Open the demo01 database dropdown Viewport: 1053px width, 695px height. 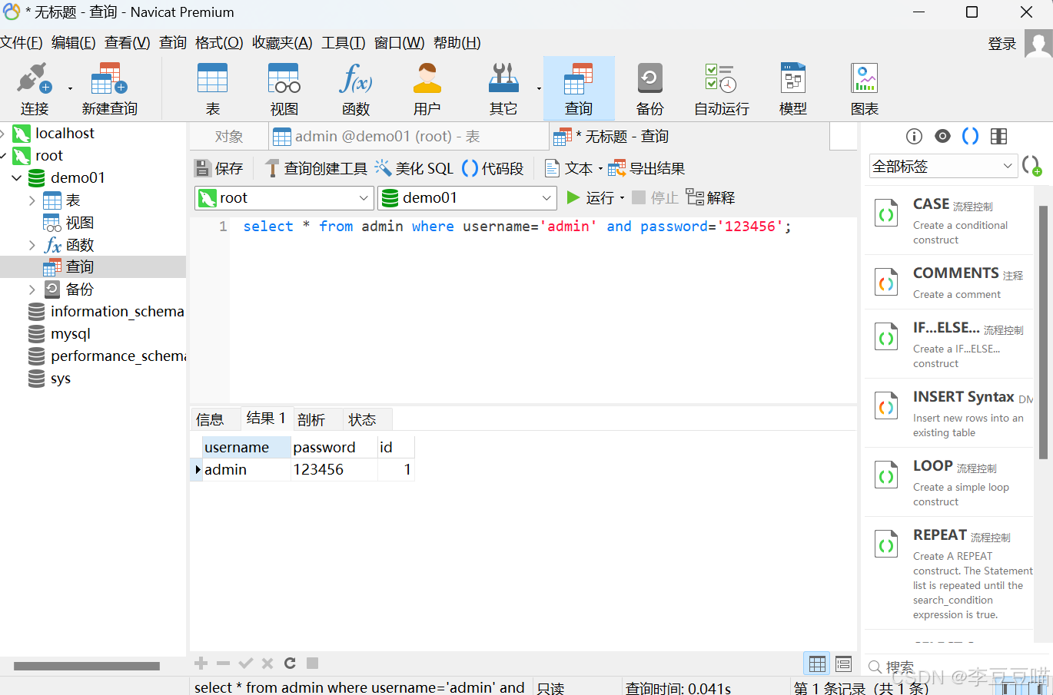coord(548,197)
